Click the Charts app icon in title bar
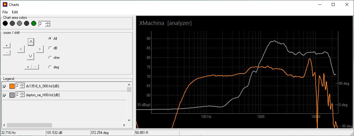Screen dimensions: 354x136 pyautogui.click(x=5, y=4)
